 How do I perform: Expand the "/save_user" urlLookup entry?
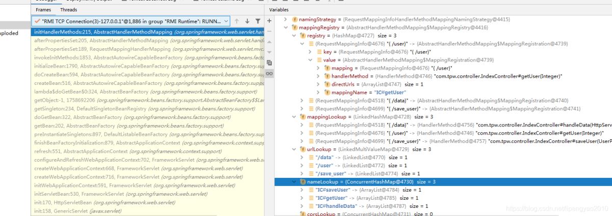302,173
